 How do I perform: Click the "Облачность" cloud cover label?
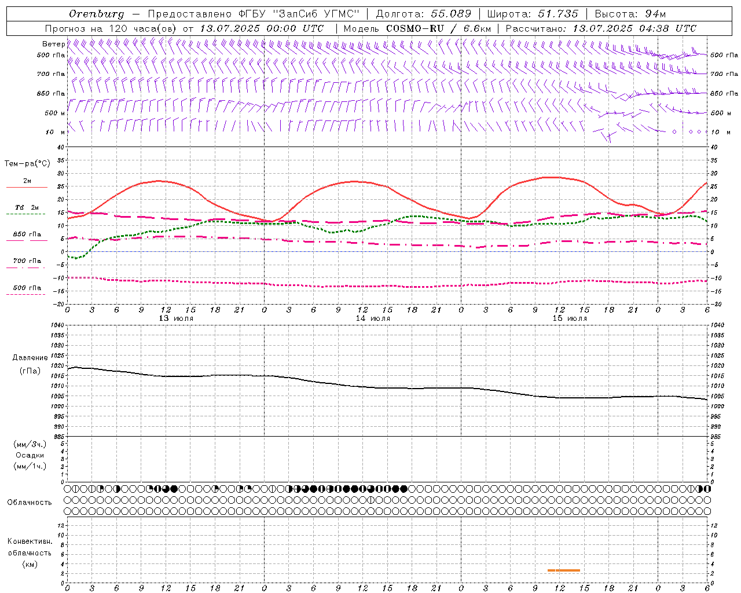(x=30, y=503)
